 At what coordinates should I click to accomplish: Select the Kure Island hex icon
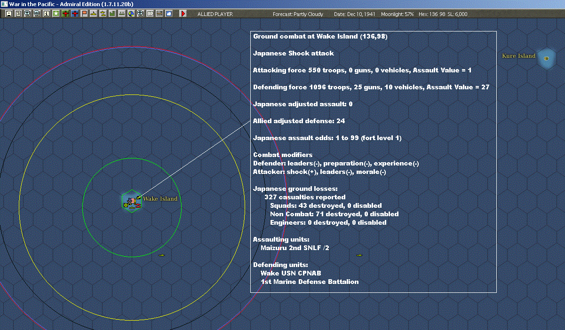tap(546, 58)
